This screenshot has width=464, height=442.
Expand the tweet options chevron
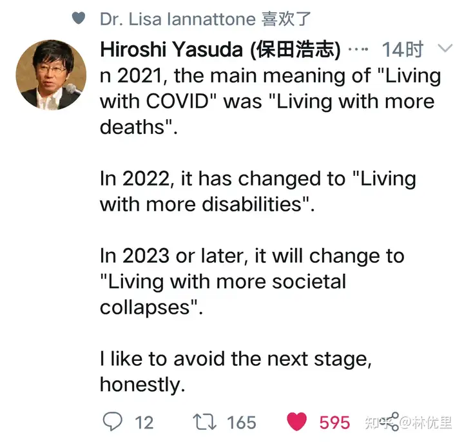click(445, 48)
